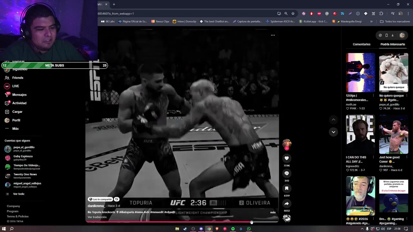Open Nexus Clips bookmark
Image resolution: width=413 pixels, height=232 pixels.
[x=160, y=22]
